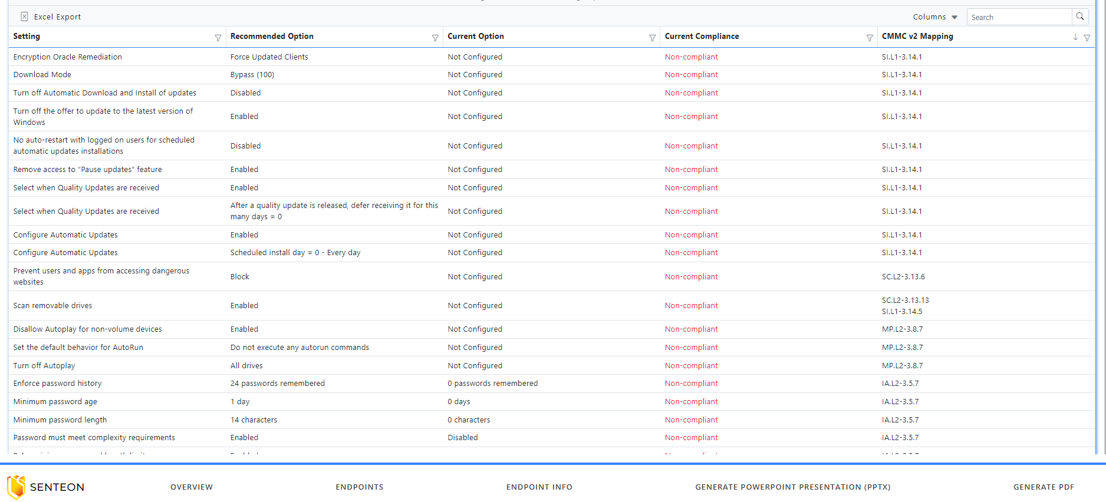This screenshot has height=502, width=1106.
Task: Click the Senteon logo
Action: (x=46, y=487)
